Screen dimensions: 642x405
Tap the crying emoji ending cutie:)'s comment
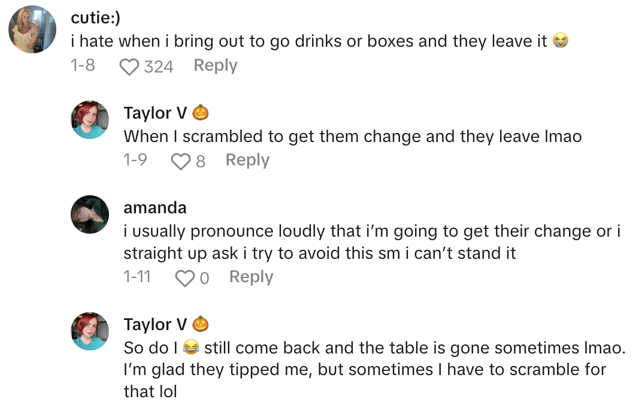coord(561,42)
